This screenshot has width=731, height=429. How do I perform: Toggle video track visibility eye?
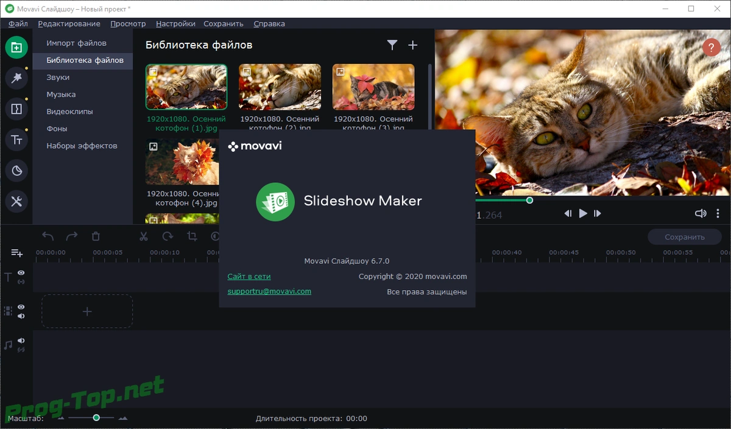[x=21, y=307]
